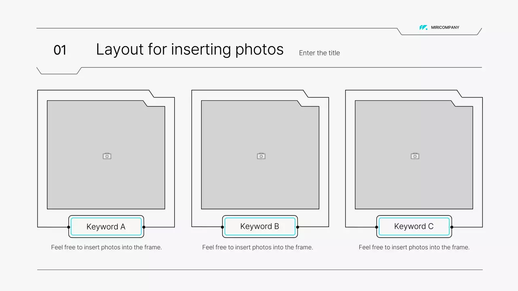The image size is (518, 291).
Task: Click the dot left of Keyword B
Action: coord(223,227)
